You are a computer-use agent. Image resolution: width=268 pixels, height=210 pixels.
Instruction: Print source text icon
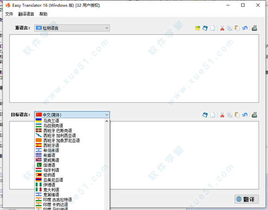(x=254, y=28)
